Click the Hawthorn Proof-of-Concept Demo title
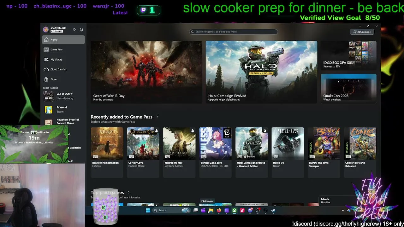Image resolution: width=404 pixels, height=227 pixels. pos(68,121)
